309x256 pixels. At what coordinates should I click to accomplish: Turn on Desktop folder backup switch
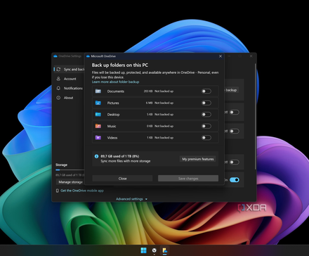206,115
